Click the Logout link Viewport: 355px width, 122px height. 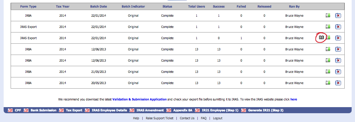pos(218,118)
